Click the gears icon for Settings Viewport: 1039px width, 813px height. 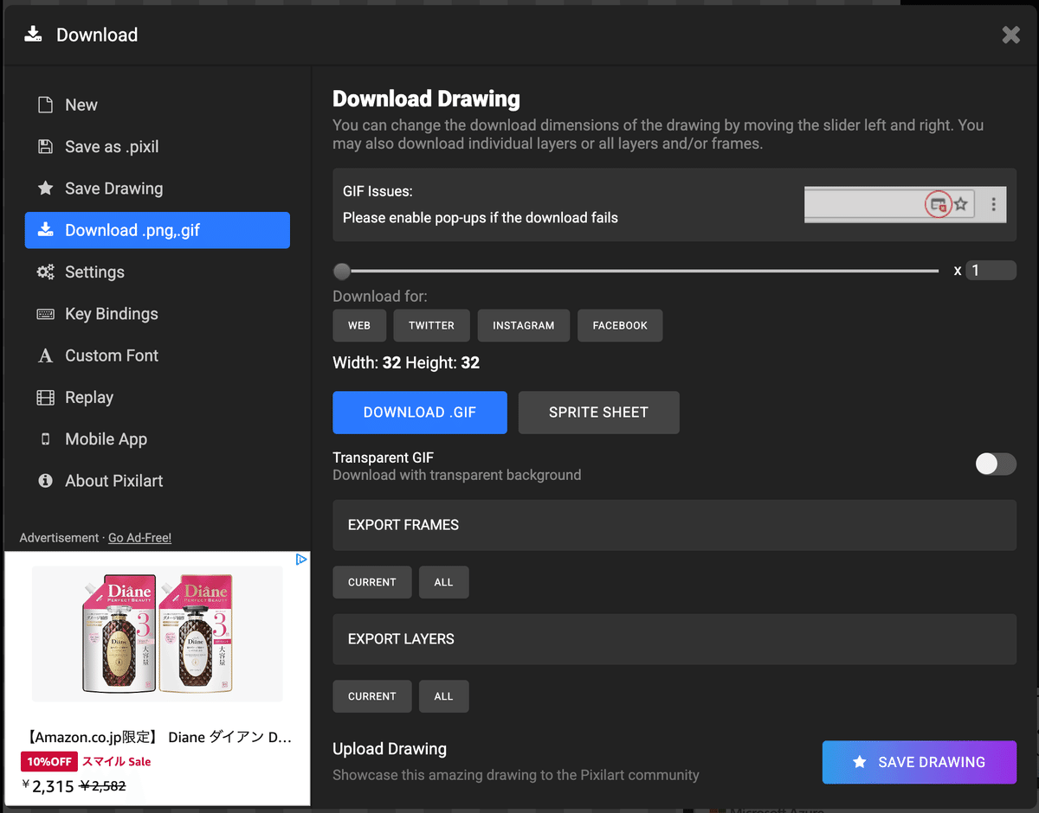46,272
